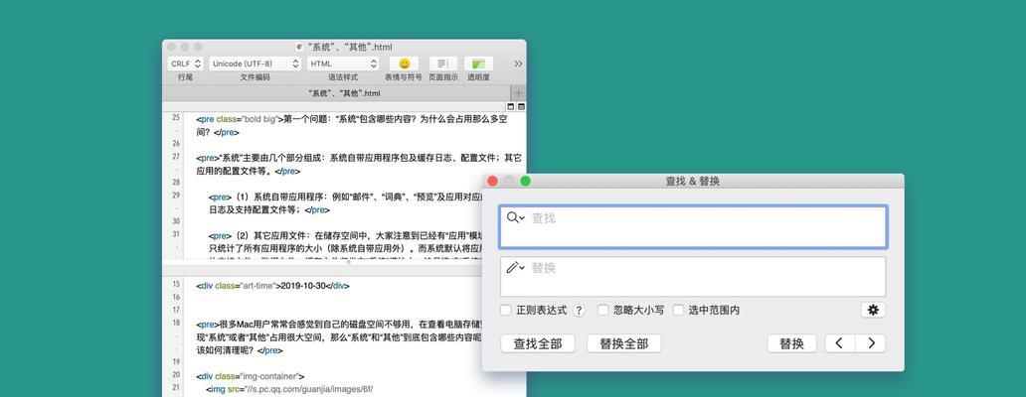The image size is (1026, 397).
Task: Click the document proxy icon in title bar
Action: [x=299, y=47]
